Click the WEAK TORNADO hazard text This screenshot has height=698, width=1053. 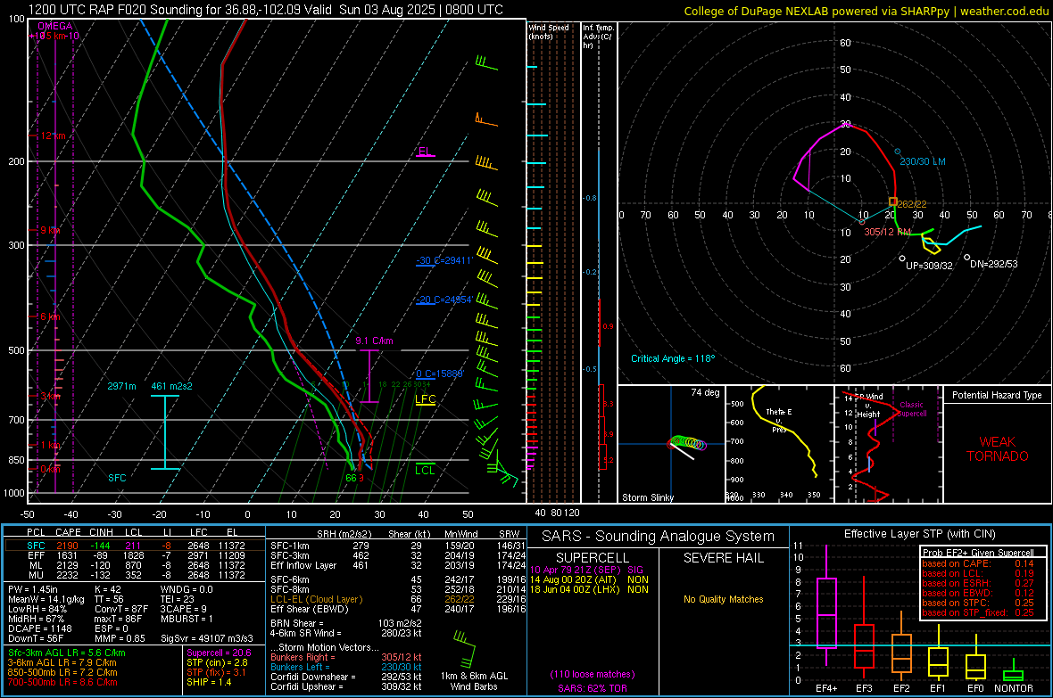point(998,449)
